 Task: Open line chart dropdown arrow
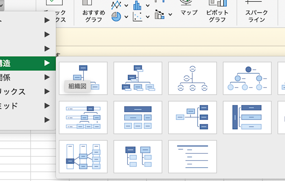[126, 6]
